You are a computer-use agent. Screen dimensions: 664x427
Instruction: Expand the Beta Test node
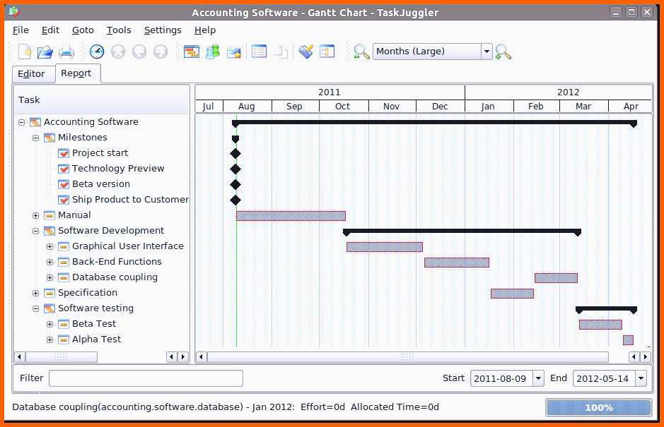click(50, 324)
